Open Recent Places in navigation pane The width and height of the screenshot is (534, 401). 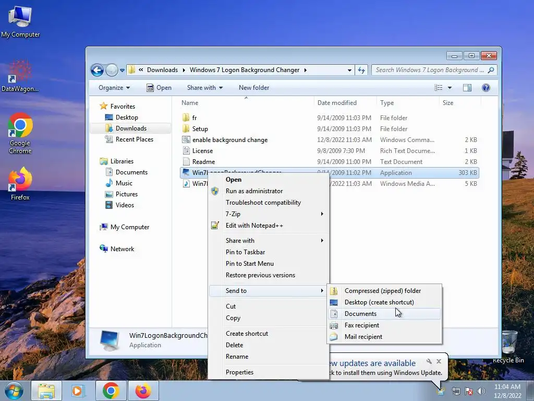pos(134,139)
